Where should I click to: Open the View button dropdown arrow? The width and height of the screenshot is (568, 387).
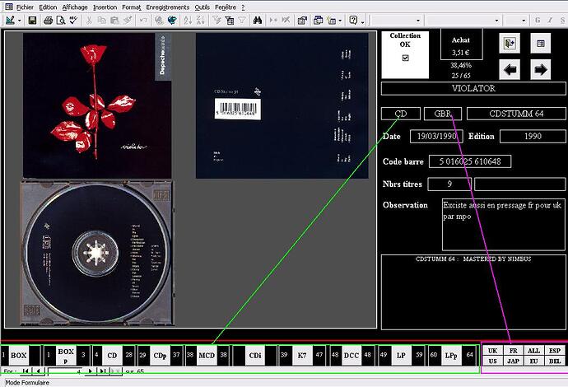[20, 21]
